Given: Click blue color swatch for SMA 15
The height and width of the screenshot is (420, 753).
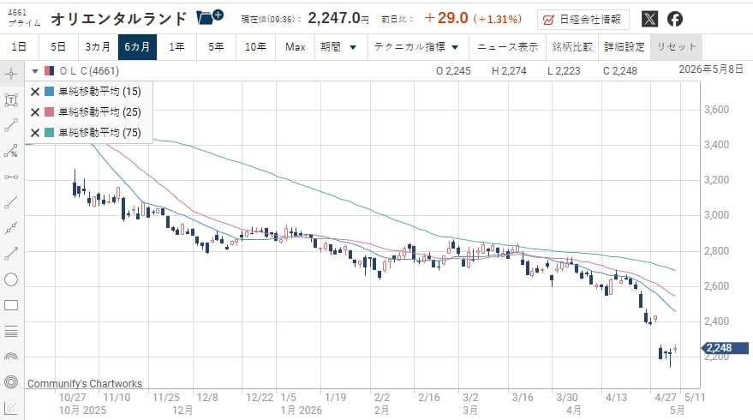Looking at the screenshot, I should tap(49, 92).
